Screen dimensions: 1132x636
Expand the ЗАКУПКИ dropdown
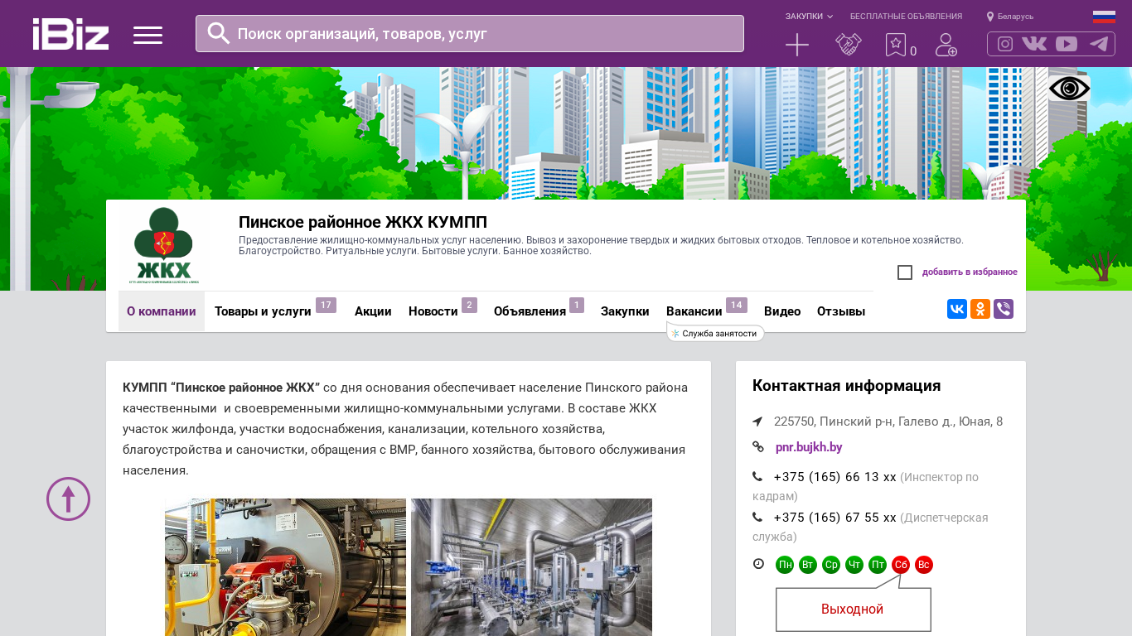click(x=809, y=17)
